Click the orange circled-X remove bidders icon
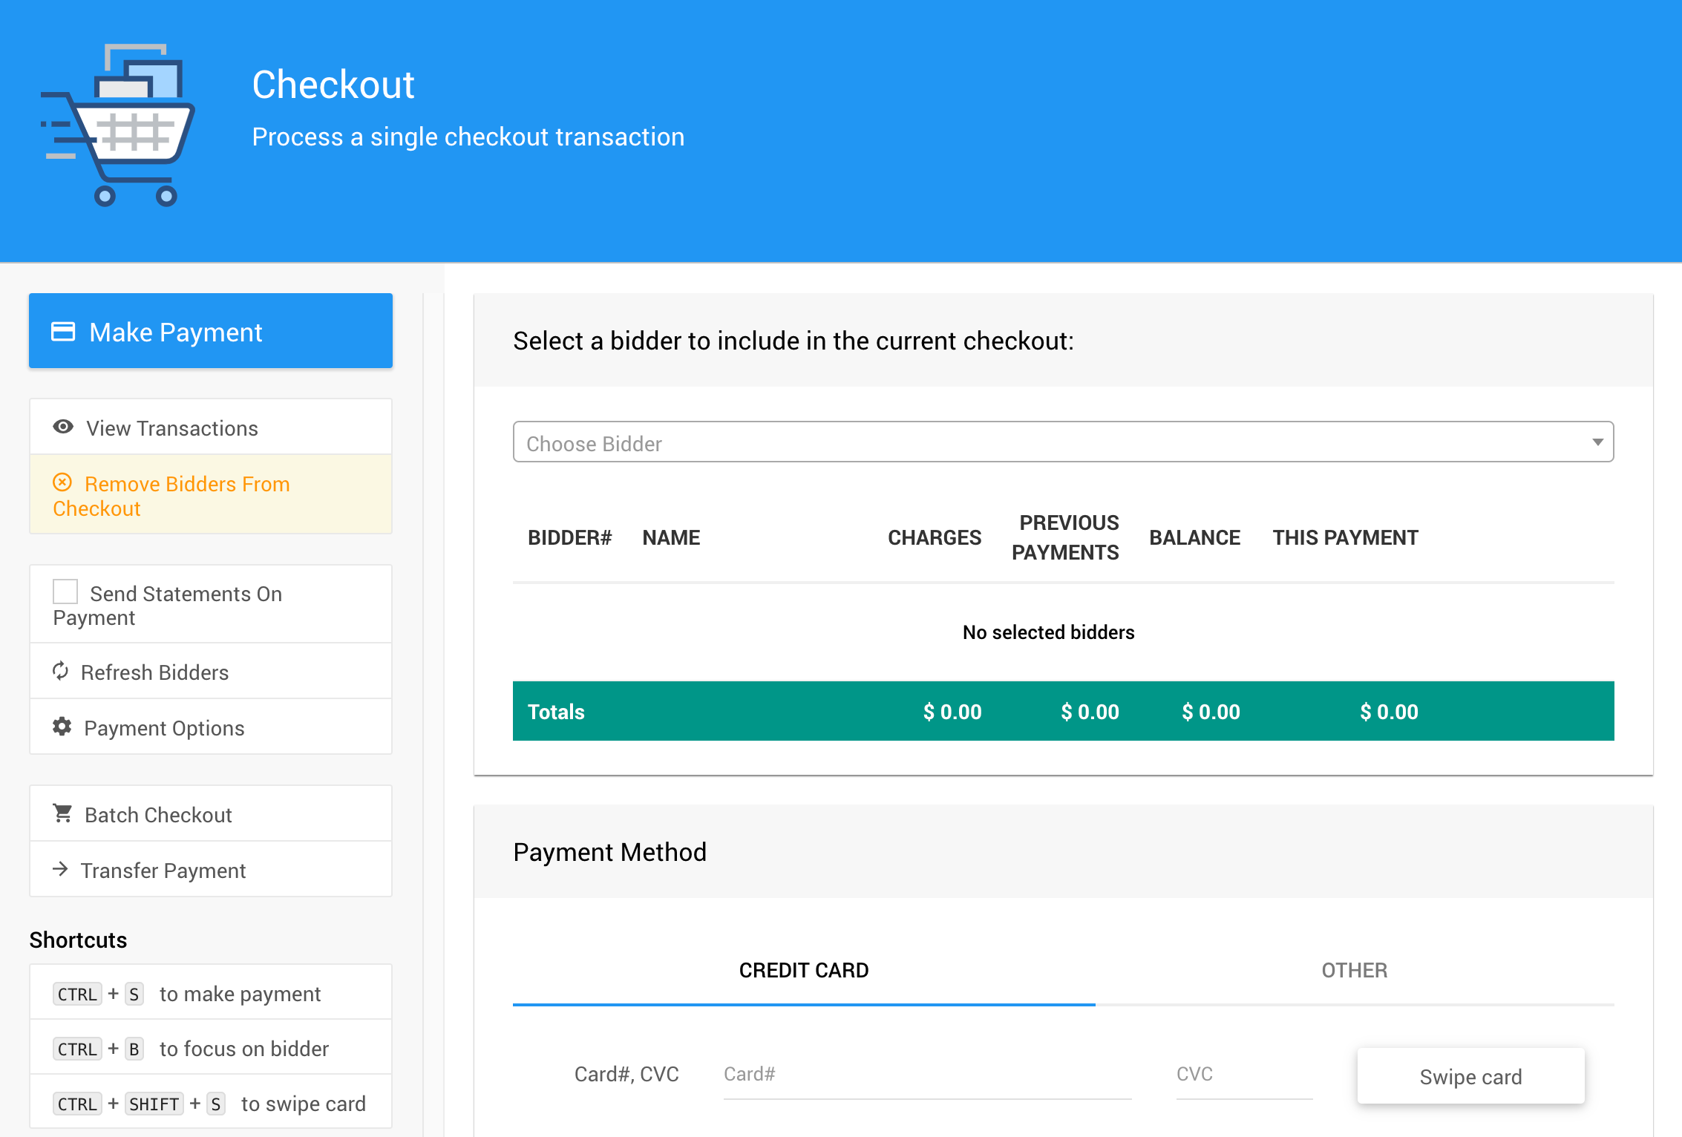 pyautogui.click(x=62, y=482)
